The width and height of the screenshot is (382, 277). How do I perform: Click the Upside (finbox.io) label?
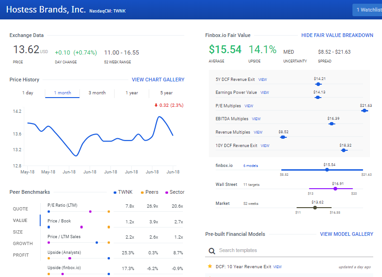(x=64, y=268)
